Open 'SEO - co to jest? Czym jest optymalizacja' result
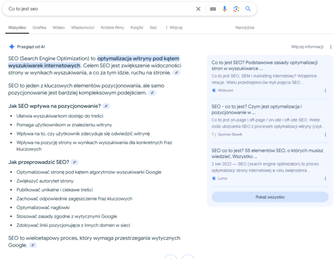 coord(257,109)
